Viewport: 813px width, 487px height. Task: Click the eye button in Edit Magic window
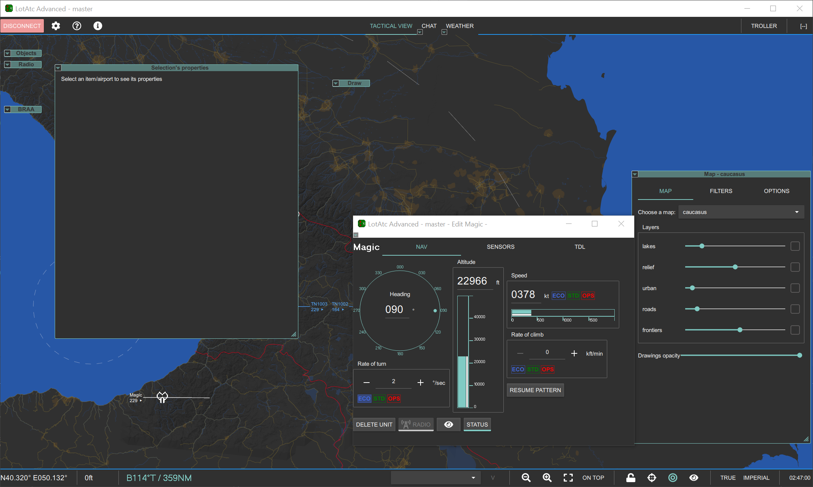coord(449,424)
